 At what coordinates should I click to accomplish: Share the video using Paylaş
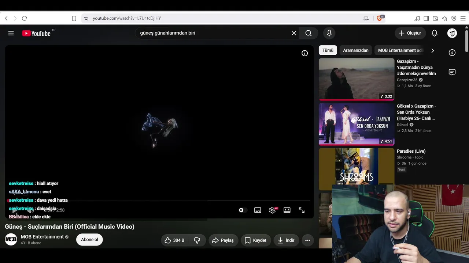pyautogui.click(x=223, y=240)
